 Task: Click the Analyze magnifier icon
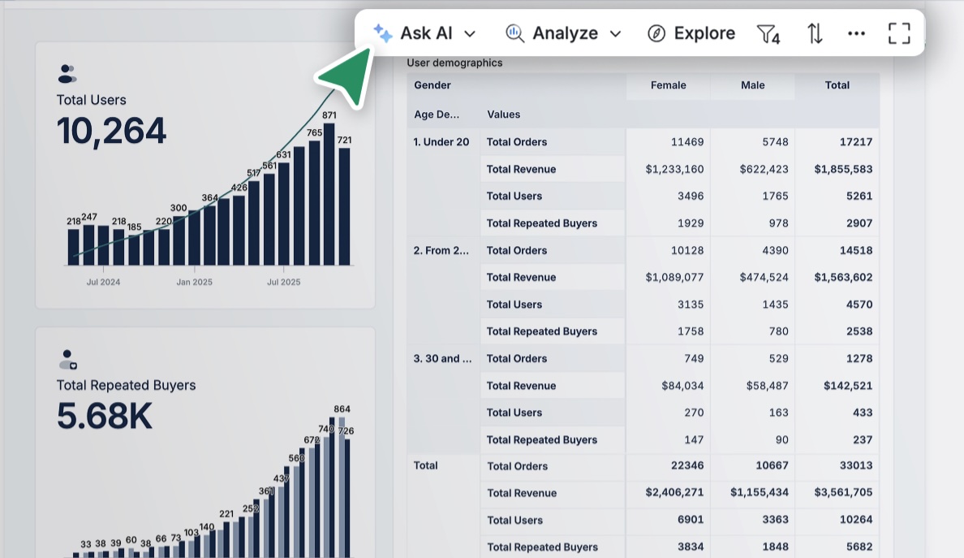513,33
